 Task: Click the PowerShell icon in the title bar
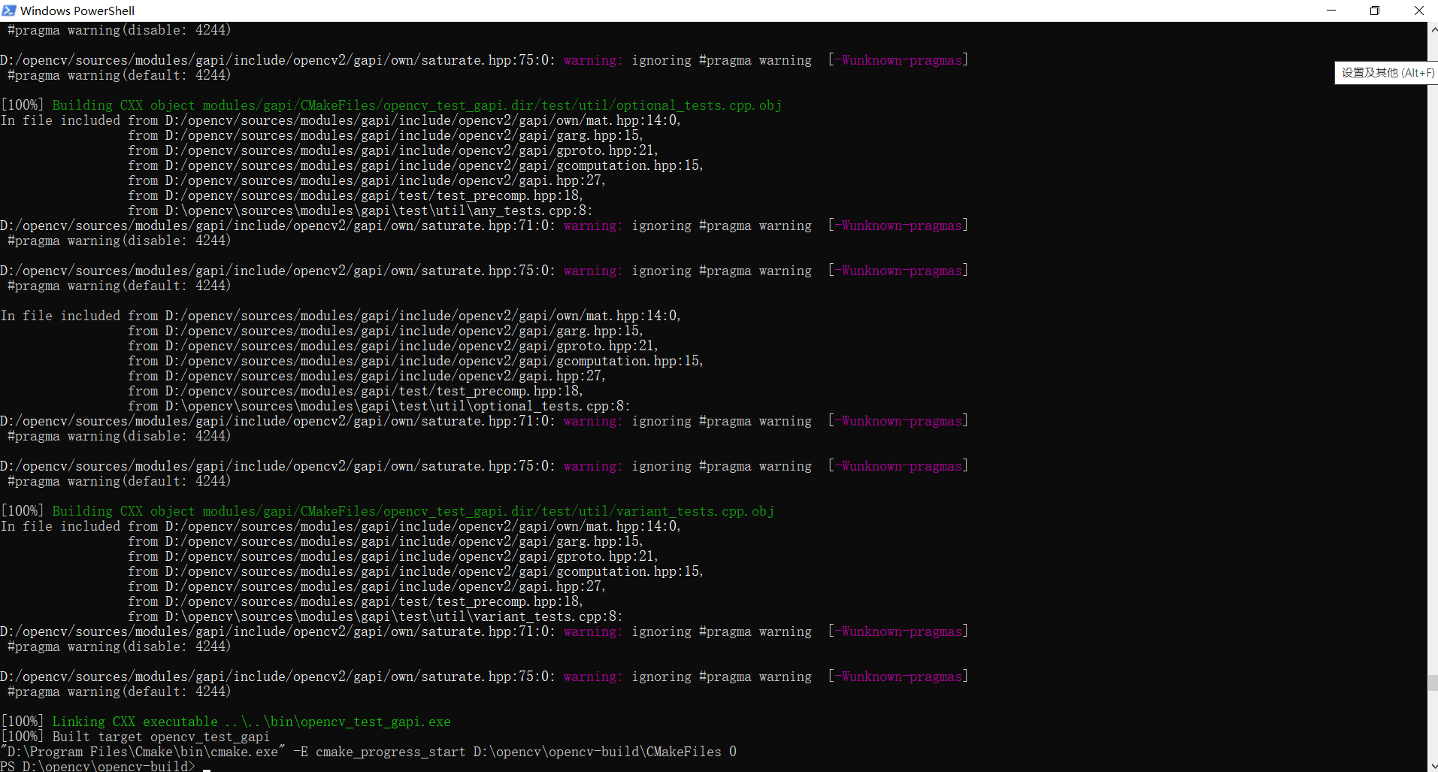[x=9, y=11]
